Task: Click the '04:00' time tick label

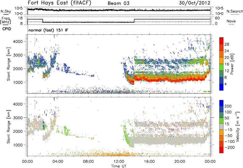Action: pyautogui.click(x=58, y=162)
